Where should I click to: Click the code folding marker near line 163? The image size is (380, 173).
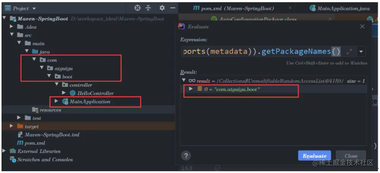[x=217, y=168]
